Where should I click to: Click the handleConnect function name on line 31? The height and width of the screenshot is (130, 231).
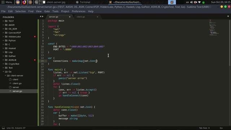point(63,107)
